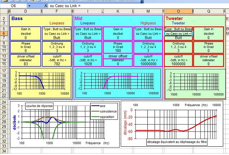The height and width of the screenshot is (155, 229).
Task: Click Fréquence (Hz) label in courbe de réponse chart
Action: pyautogui.click(x=97, y=143)
